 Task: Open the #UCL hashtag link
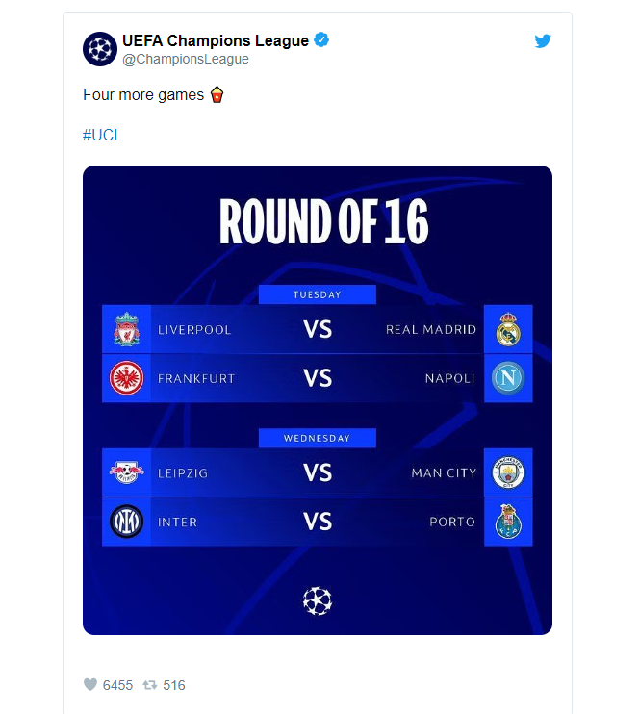102,136
